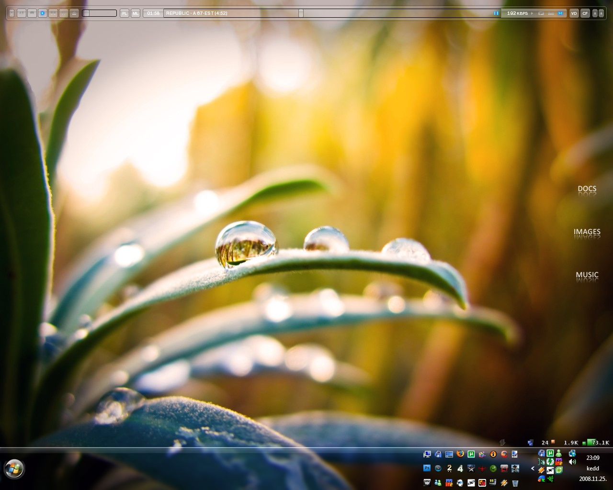The width and height of the screenshot is (613, 490).
Task: Launch the green alien head icon
Action: click(x=493, y=468)
